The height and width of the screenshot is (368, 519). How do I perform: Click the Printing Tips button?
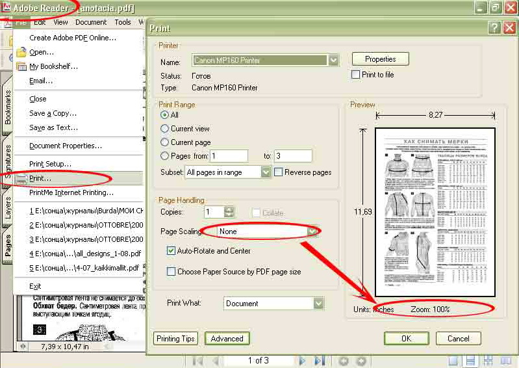[x=175, y=339]
